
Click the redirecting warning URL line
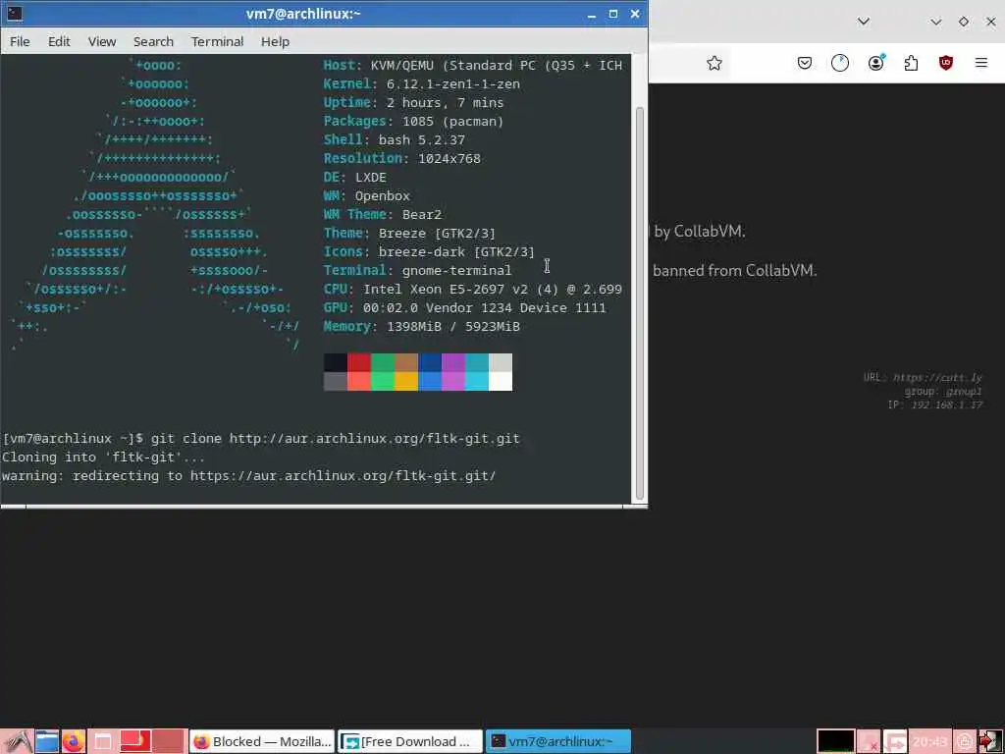pos(248,476)
